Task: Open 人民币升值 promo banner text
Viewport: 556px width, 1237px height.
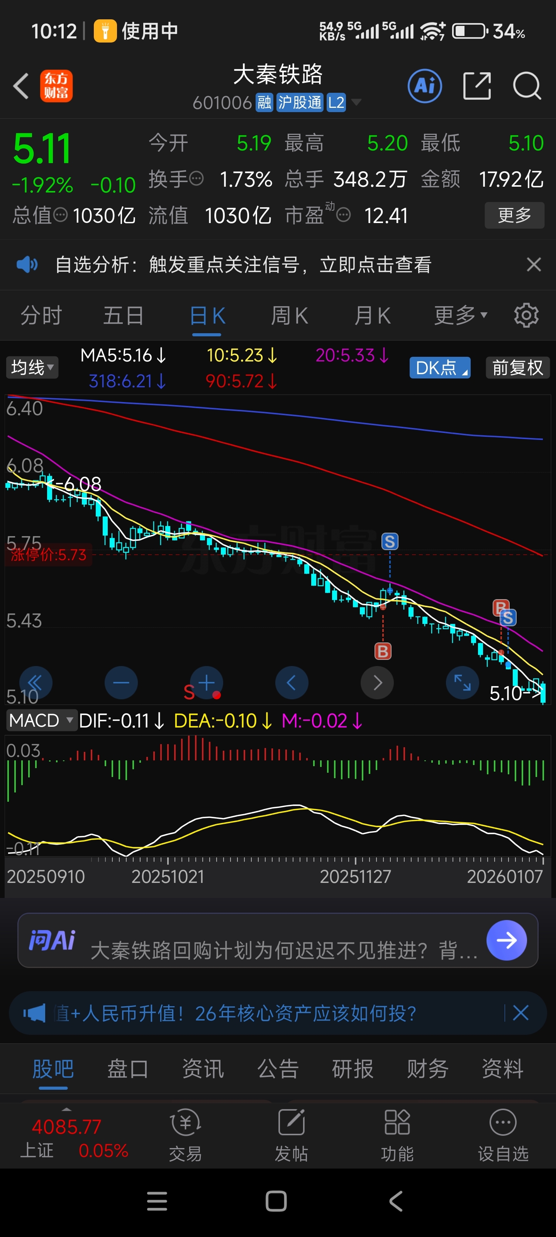Action: 235,1013
